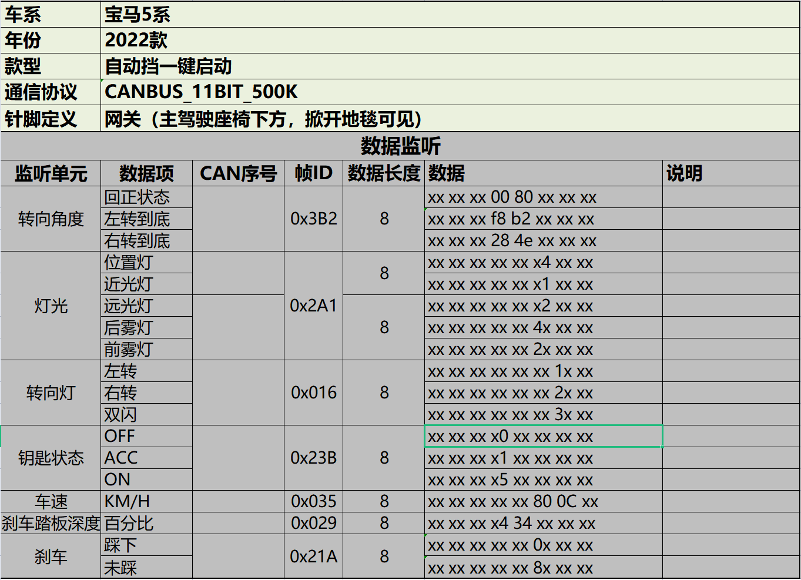Screen dimensions: 801x580
Task: Select the 数据监听 merged header
Action: click(x=400, y=146)
